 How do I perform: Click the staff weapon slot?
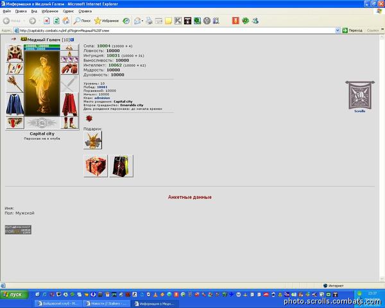tap(15, 84)
